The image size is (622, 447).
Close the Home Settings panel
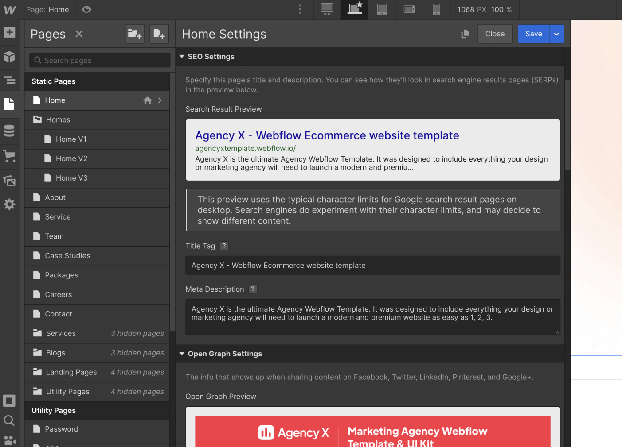coord(495,34)
